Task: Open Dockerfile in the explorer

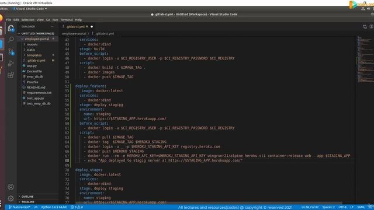Action: click(34, 71)
